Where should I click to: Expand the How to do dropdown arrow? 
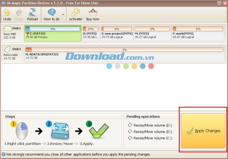pyautogui.click(x=63, y=14)
